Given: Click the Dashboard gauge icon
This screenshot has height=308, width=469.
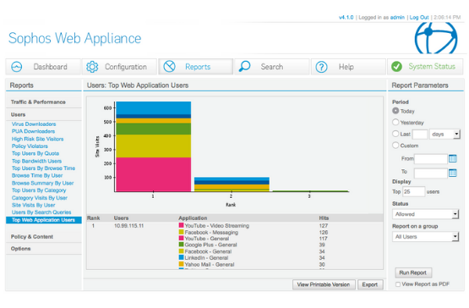Looking at the screenshot, I should [x=17, y=67].
